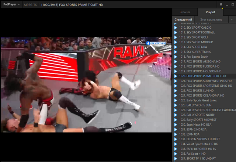Click the wrestling video playback area

pyautogui.click(x=86, y=84)
